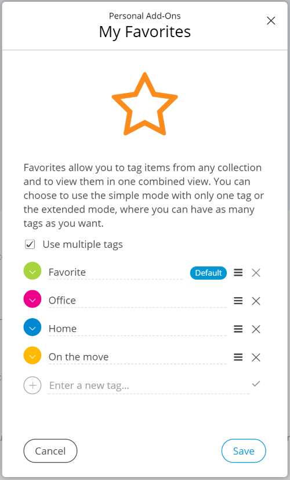Open blue color dropdown for Home
The image size is (290, 480).
(32, 327)
